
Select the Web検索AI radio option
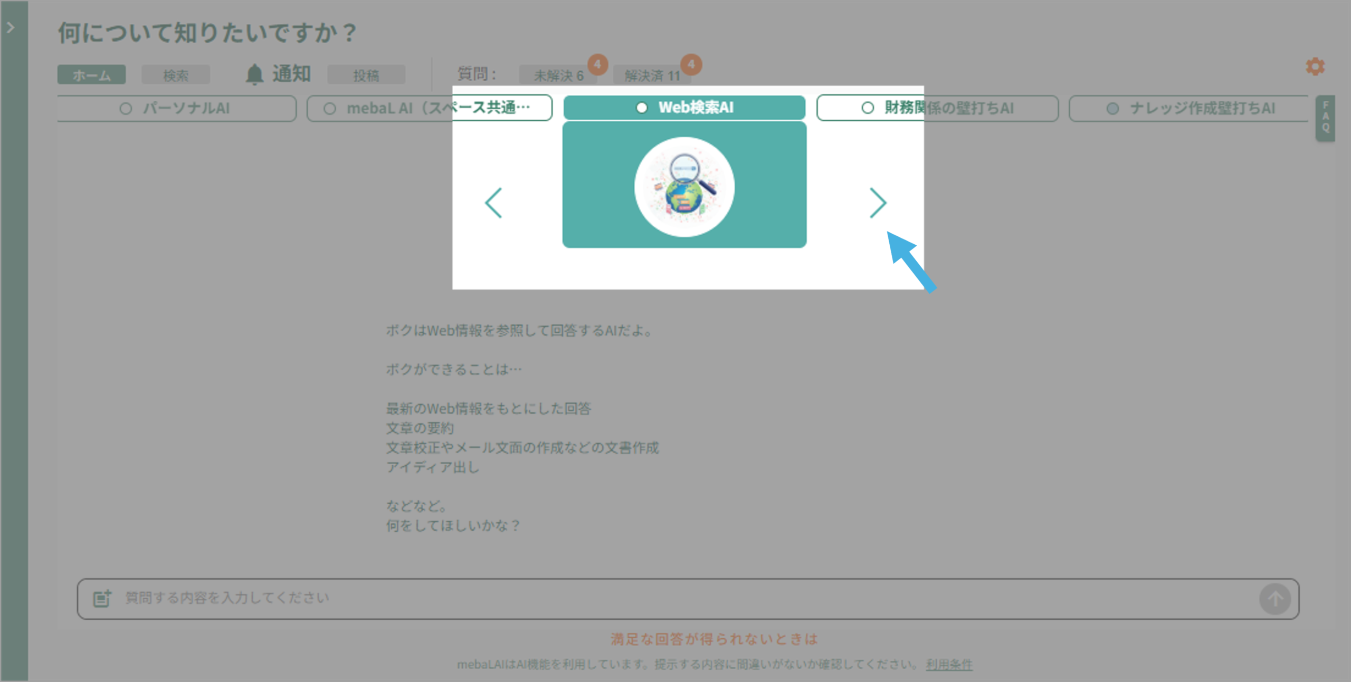click(641, 108)
